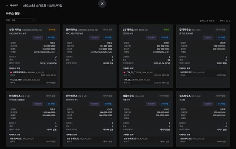
Task: Click pink status dot of TTA_GS_T1 device
Action: pos(124,72)
